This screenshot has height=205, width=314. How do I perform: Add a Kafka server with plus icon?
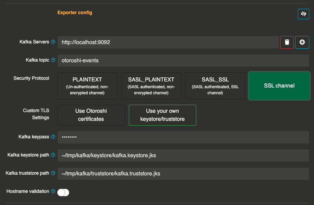click(x=302, y=42)
